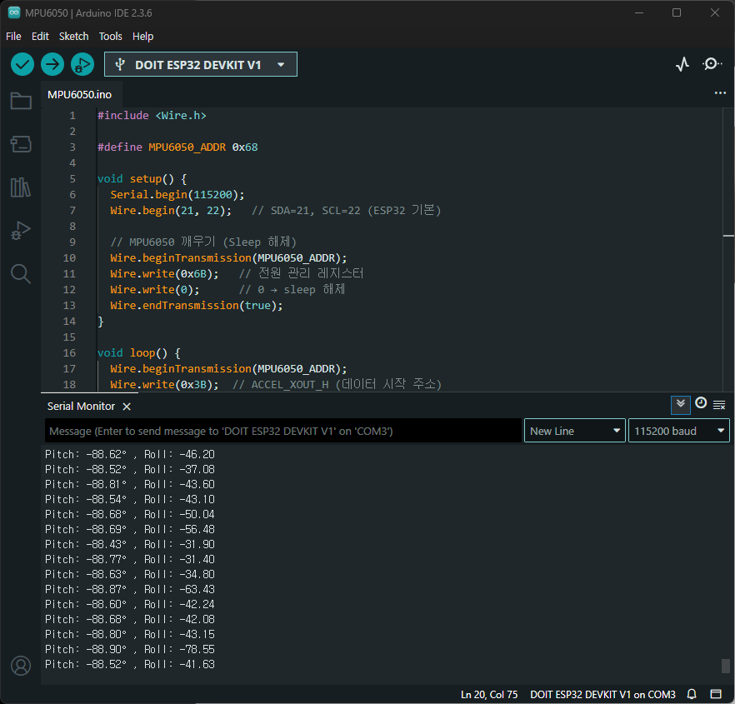This screenshot has width=735, height=704.
Task: Open the Sketchbook folder sidebar icon
Action: 21,100
